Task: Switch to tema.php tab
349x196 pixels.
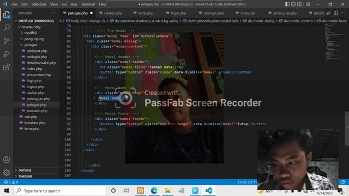Action: 146,13
